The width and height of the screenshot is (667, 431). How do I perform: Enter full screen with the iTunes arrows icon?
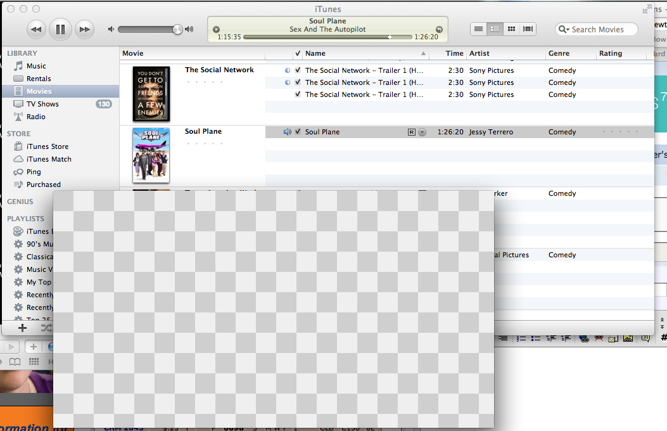click(647, 9)
